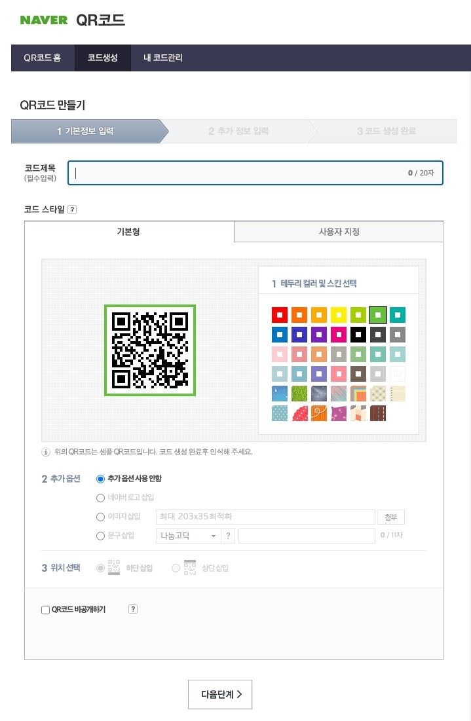Pick the red border color swatch
The image size is (471, 721).
tap(280, 315)
